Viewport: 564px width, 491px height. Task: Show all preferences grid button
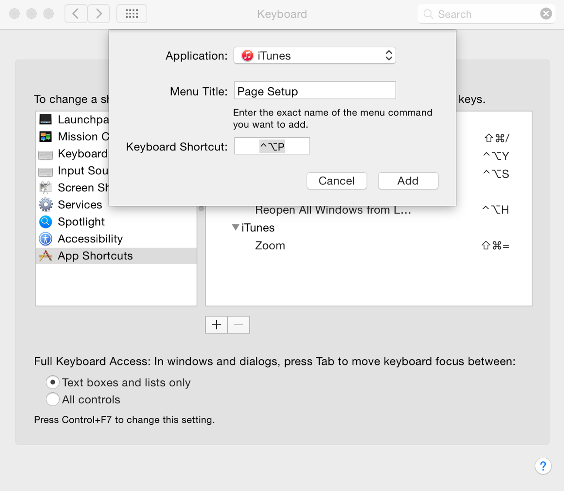pos(132,14)
